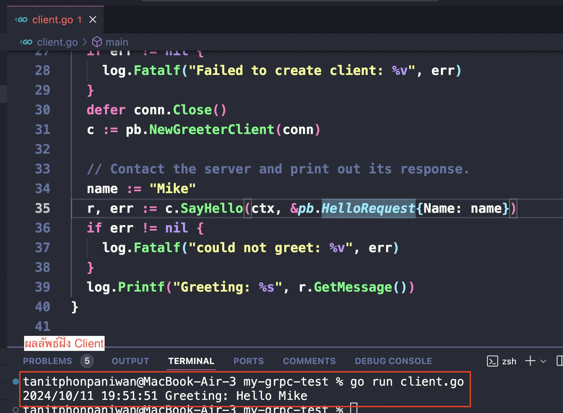Screen dimensions: 563x413
Task: Open the PROBLEMS panel tab
Action: click(x=47, y=360)
